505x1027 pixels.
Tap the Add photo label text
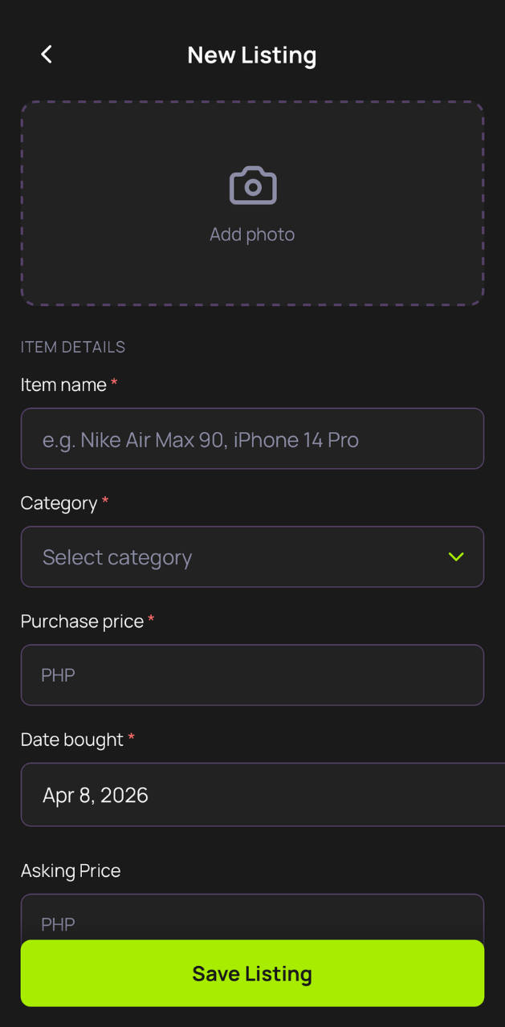252,234
